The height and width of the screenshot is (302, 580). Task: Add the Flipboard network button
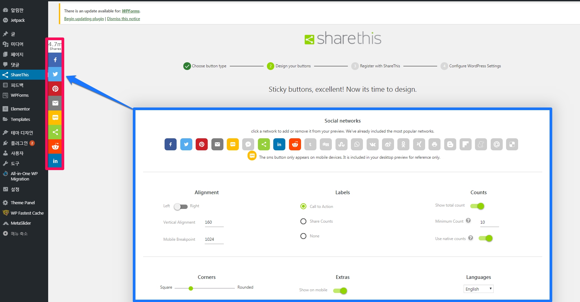click(465, 144)
